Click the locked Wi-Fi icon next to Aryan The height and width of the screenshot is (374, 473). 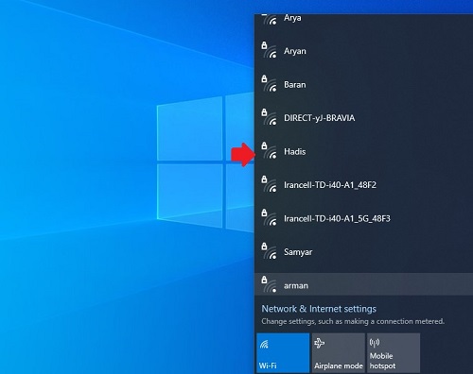point(269,50)
